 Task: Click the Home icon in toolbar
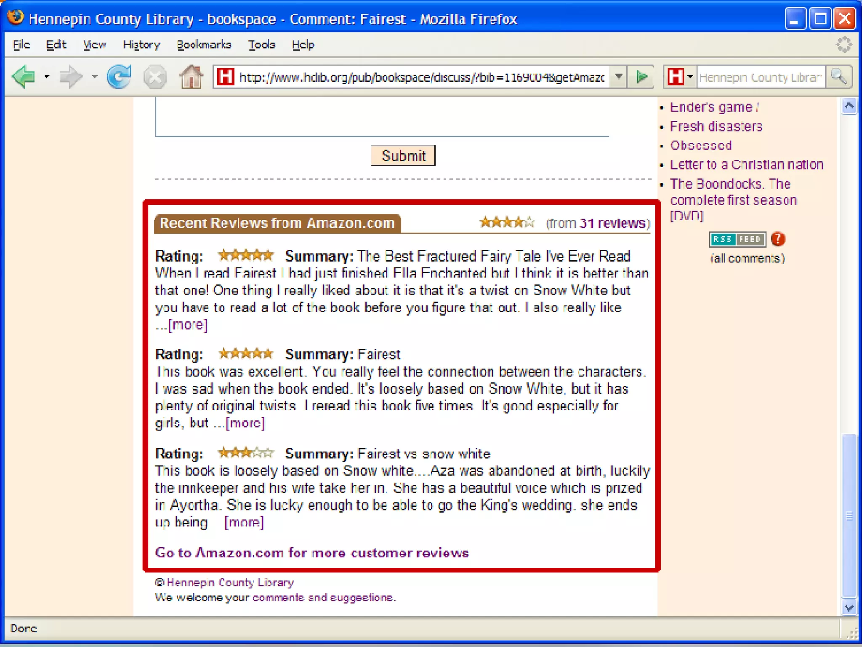[x=191, y=77]
